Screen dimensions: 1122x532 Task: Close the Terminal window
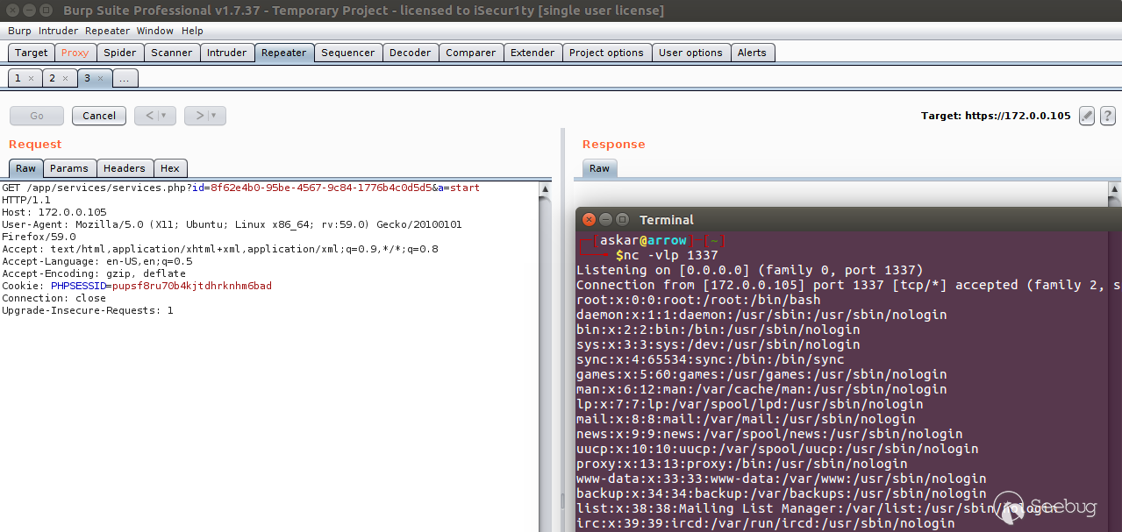pyautogui.click(x=590, y=219)
